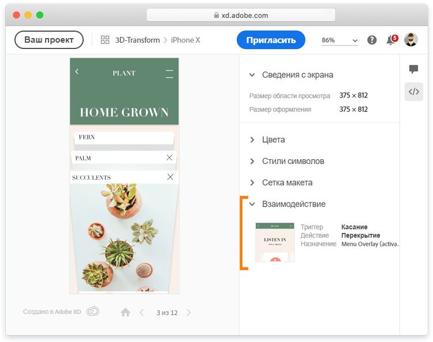Image resolution: width=433 pixels, height=342 pixels.
Task: Open the 86% zoom dropdown
Action: [x=339, y=40]
